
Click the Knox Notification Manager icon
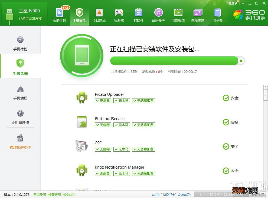82,170
